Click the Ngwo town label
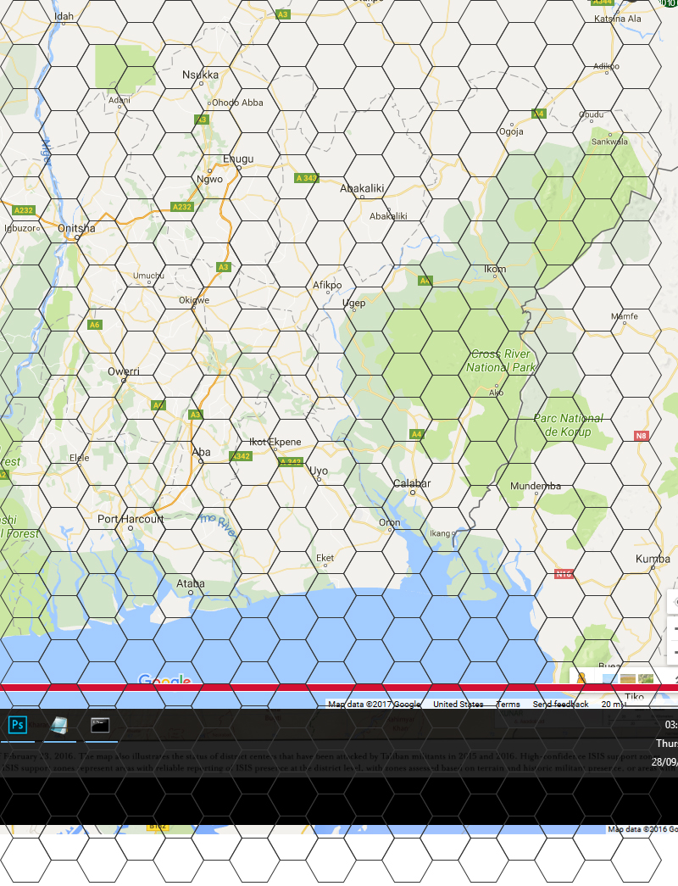Image resolution: width=678 pixels, height=886 pixels. click(x=209, y=179)
